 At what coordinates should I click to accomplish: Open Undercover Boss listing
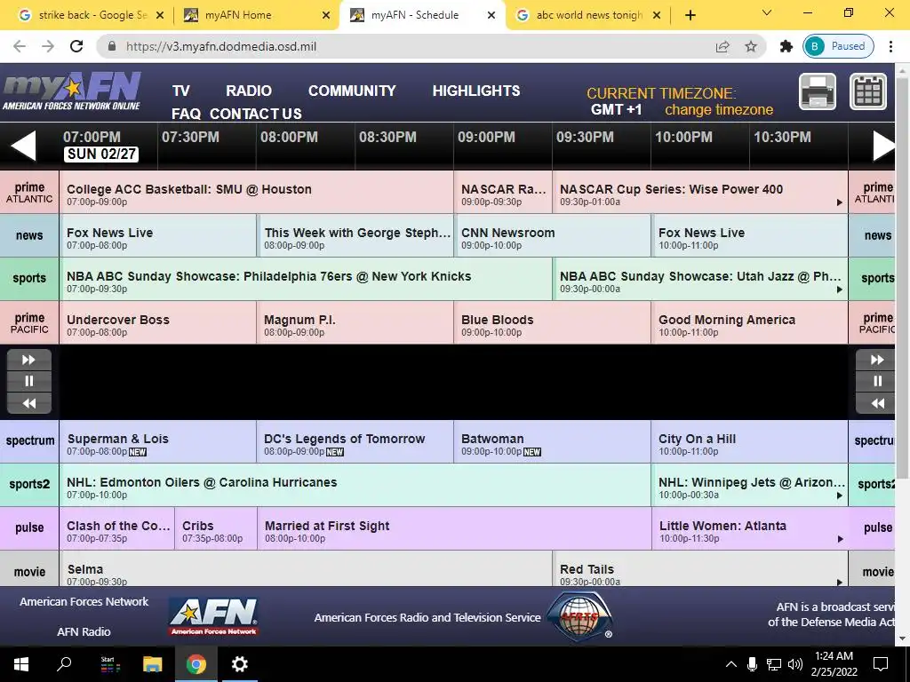pos(158,322)
